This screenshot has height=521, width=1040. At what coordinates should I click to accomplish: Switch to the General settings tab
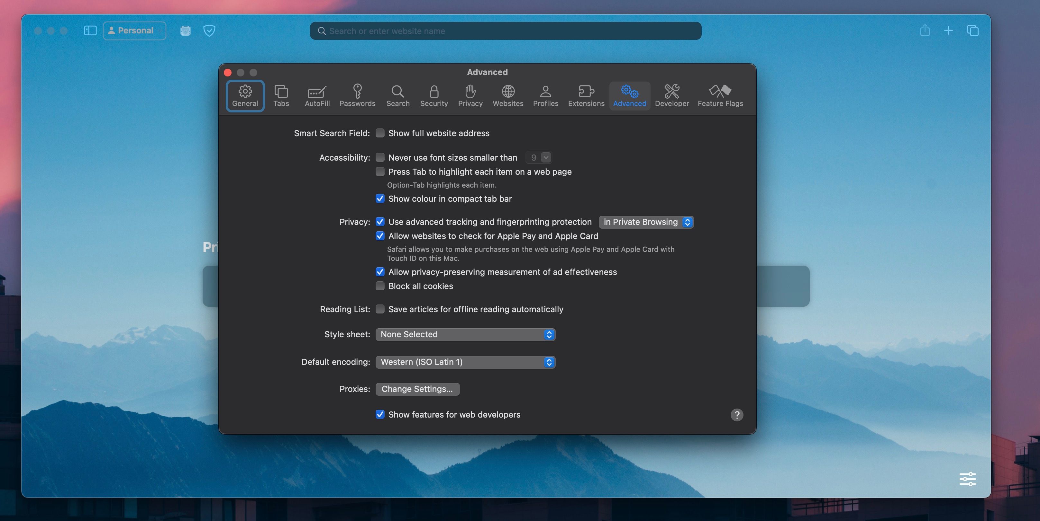(245, 96)
